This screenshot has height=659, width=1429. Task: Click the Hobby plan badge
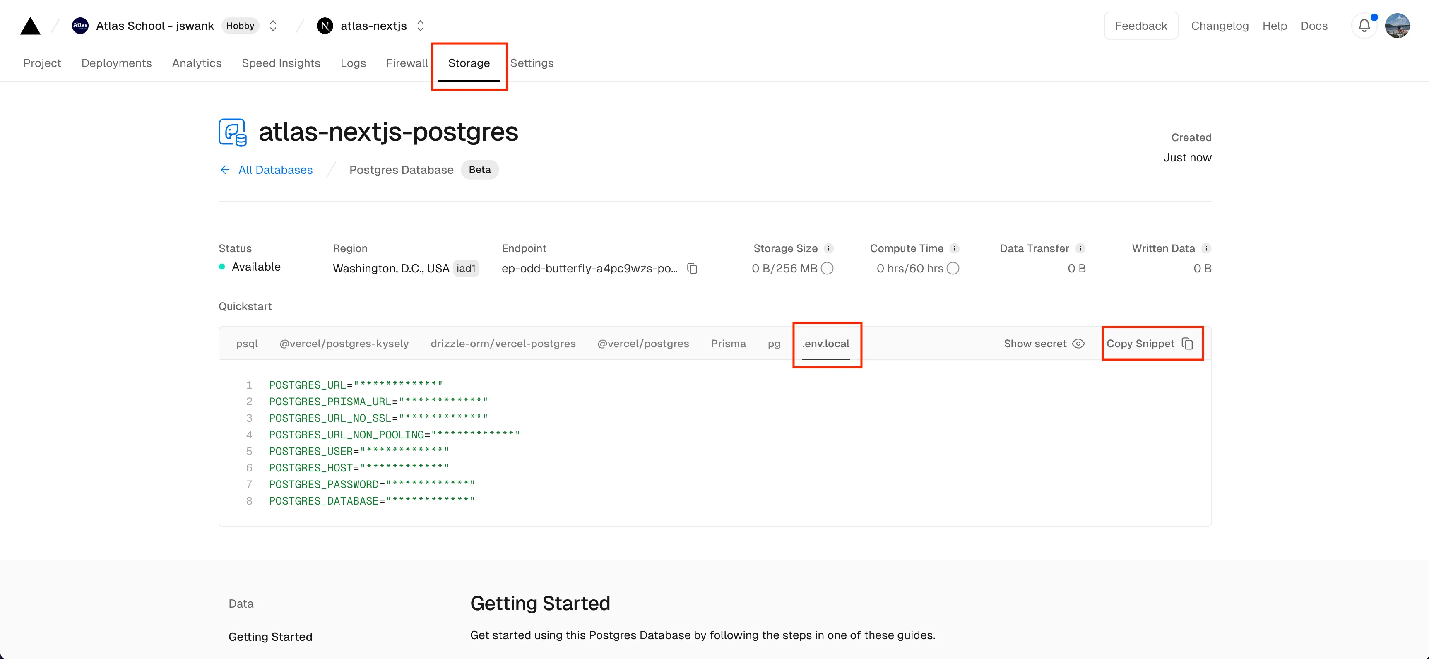coord(240,26)
